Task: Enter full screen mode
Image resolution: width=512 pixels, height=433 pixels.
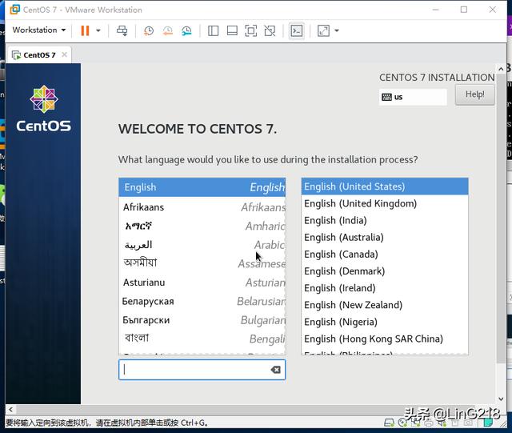Action: (250, 30)
